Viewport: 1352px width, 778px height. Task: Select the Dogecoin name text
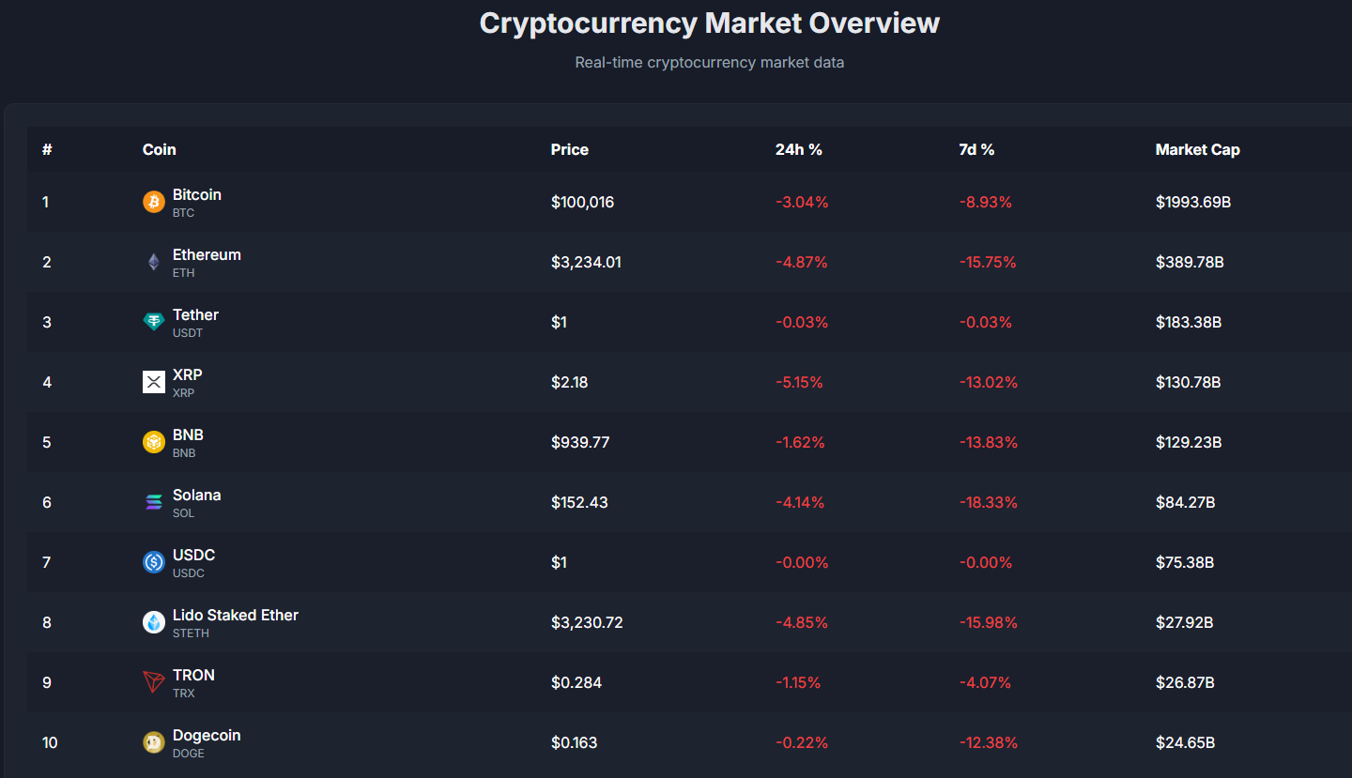click(x=207, y=735)
